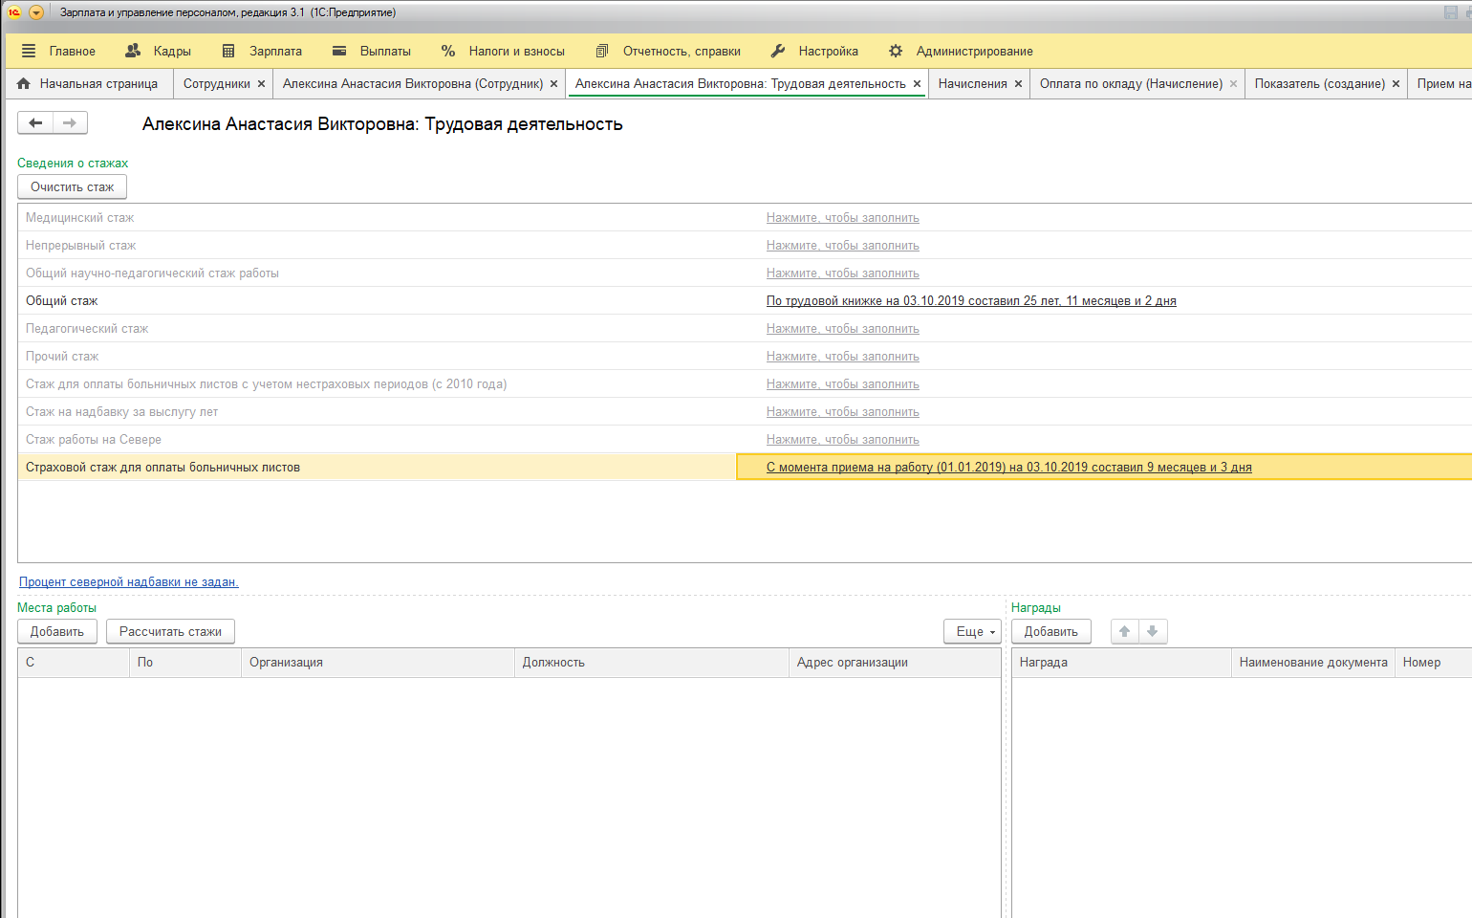The height and width of the screenshot is (918, 1472).
Task: Move award up with up arrow
Action: [1125, 632]
